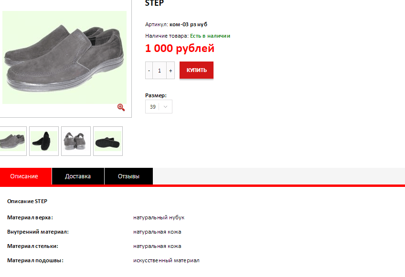This screenshot has width=405, height=277.
Task: Select the shoe sole thumbnail
Action: click(x=108, y=141)
